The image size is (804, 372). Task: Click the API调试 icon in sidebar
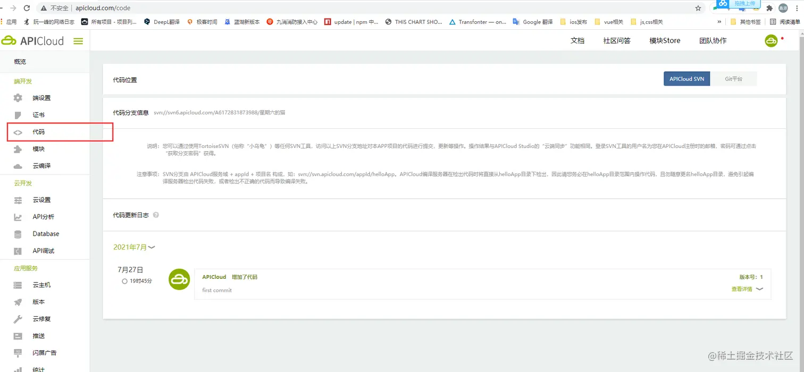coord(18,251)
